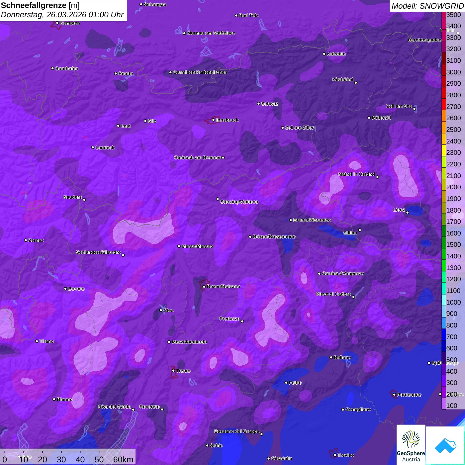Click the Kitzbühel label
Screen dimensions: 465x465
343,79
